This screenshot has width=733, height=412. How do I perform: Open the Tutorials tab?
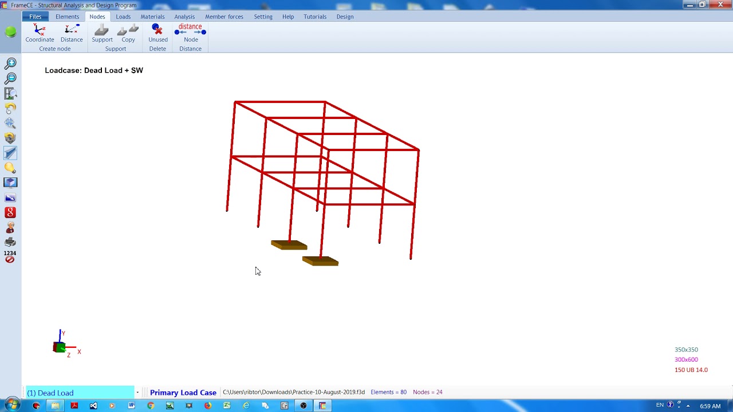[315, 17]
